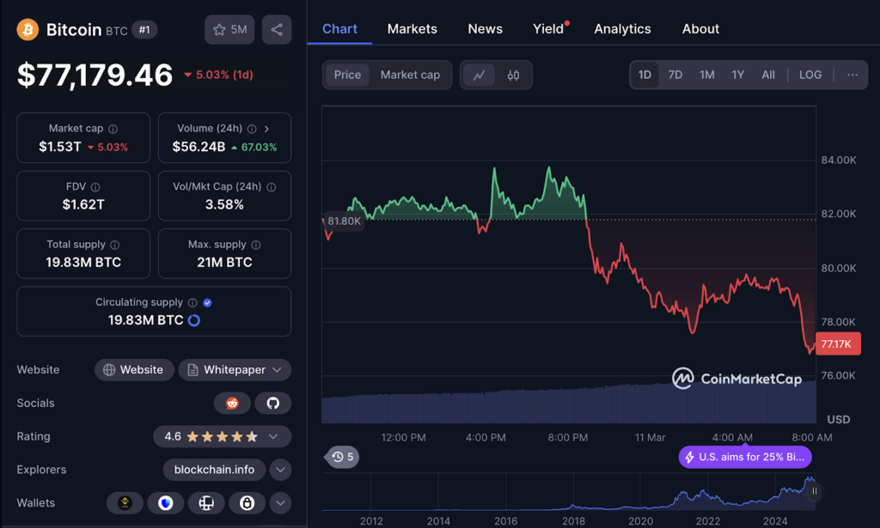This screenshot has width=880, height=528.
Task: Click the share icon next to Bitcoin
Action: [276, 29]
